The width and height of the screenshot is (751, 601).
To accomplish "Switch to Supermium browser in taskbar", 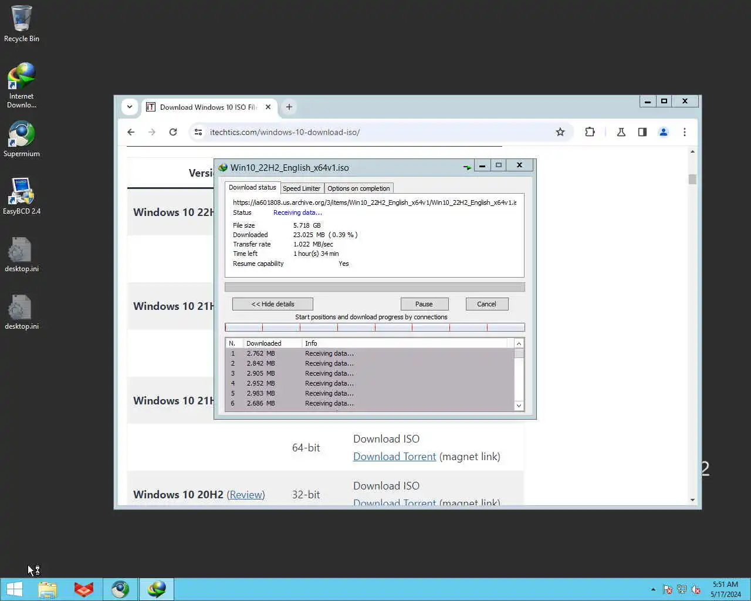I will [x=120, y=589].
